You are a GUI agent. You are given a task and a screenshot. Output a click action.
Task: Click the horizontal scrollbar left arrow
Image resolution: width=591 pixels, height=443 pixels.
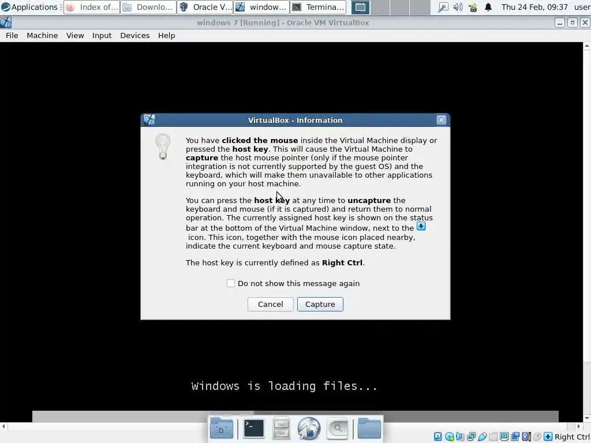[x=4, y=426]
